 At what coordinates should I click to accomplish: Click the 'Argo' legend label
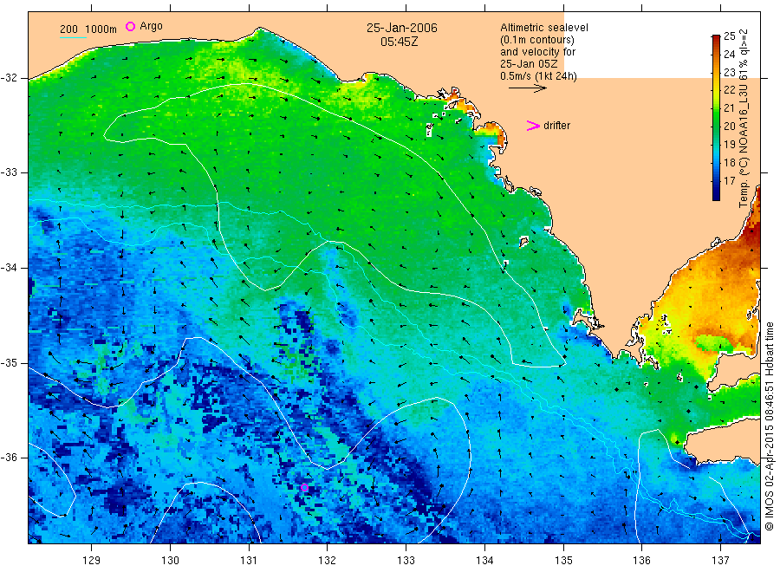coord(151,26)
